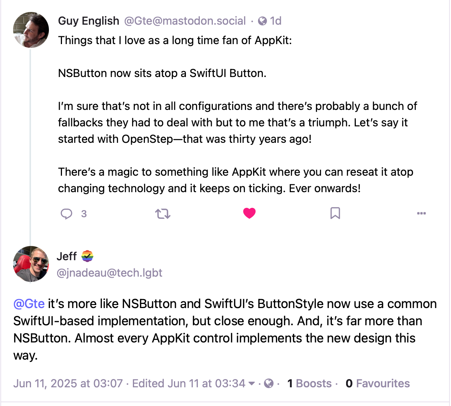Click the @Gte@mastodon.social handle
Viewport: 451px width, 406px height.
(x=185, y=21)
